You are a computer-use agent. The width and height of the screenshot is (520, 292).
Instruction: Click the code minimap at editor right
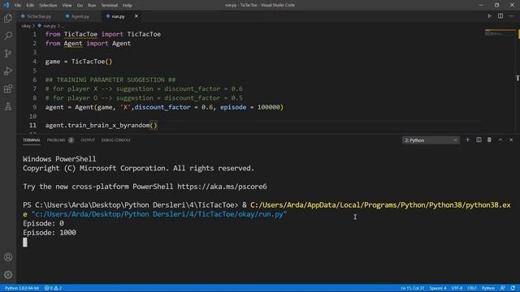click(500, 33)
